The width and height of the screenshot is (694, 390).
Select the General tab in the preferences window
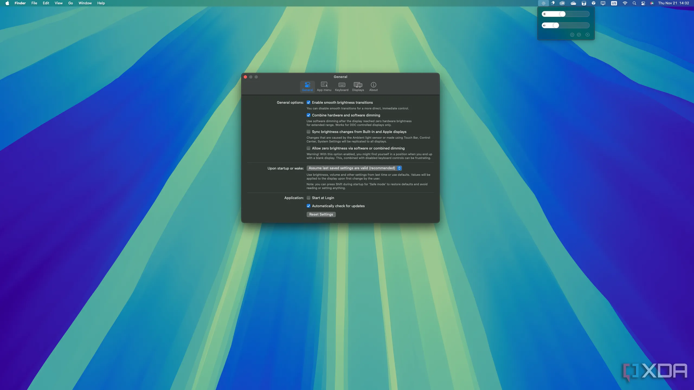click(307, 86)
